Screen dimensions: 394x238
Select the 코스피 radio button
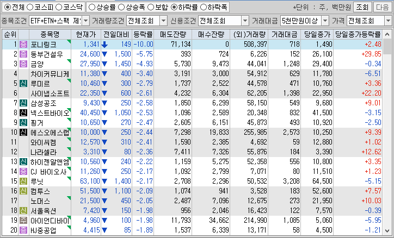click(30, 7)
